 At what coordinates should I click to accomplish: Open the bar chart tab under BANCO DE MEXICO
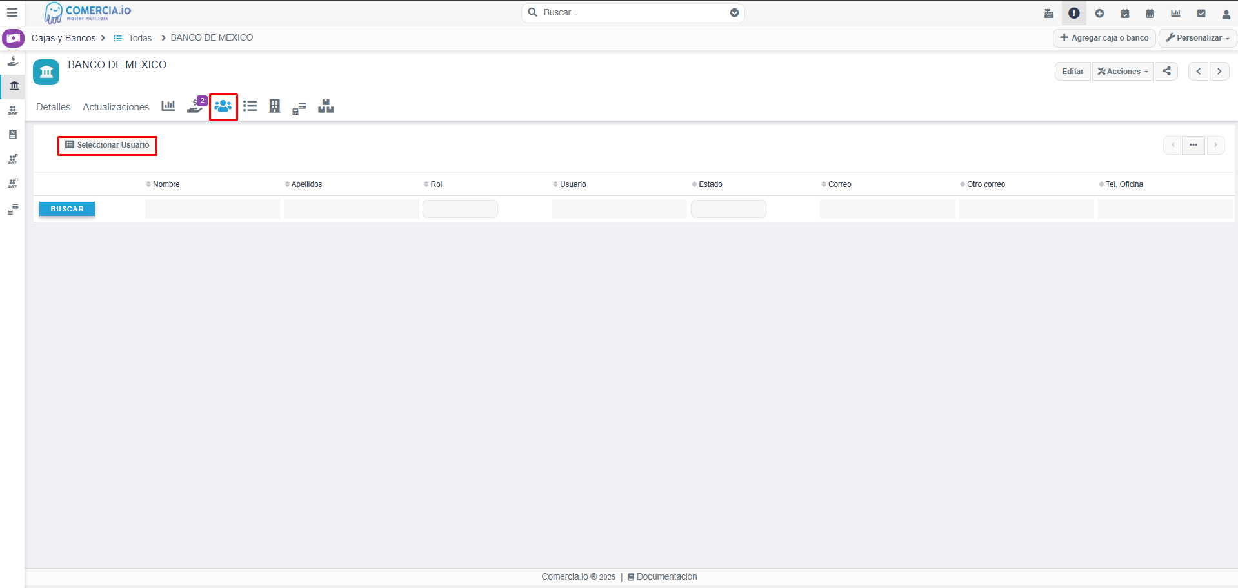(x=168, y=106)
